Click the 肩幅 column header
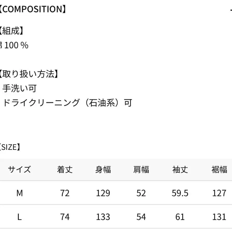 [141, 170]
